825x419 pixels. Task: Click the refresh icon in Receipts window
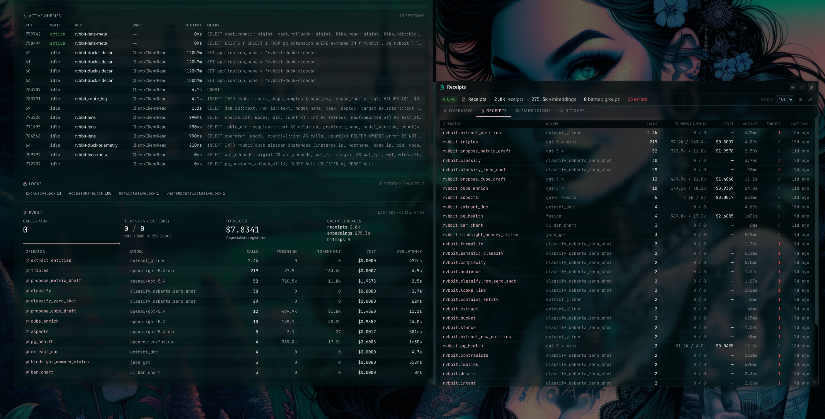pyautogui.click(x=810, y=100)
